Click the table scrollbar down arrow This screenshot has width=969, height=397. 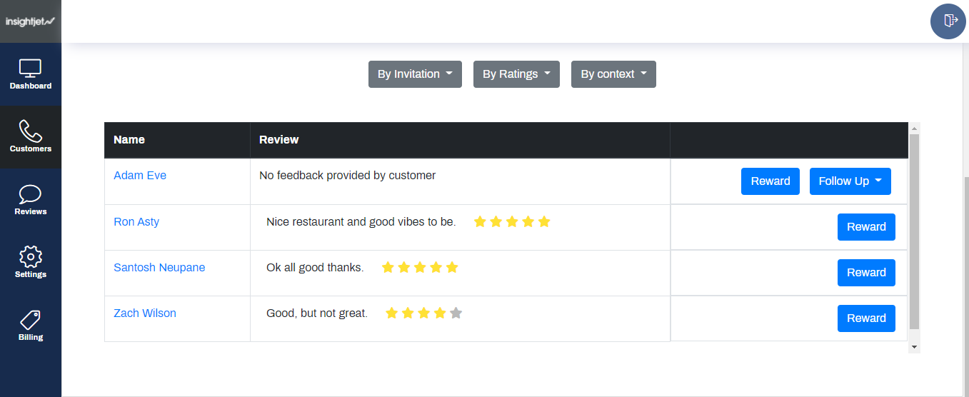click(x=914, y=347)
